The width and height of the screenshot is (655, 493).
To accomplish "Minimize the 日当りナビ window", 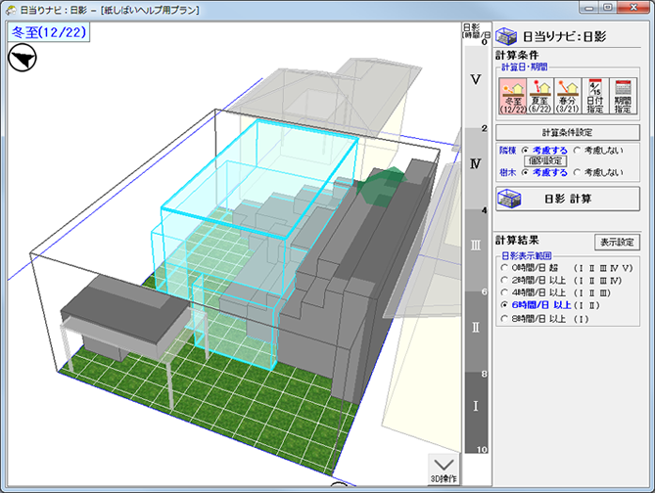I will pyautogui.click(x=589, y=8).
